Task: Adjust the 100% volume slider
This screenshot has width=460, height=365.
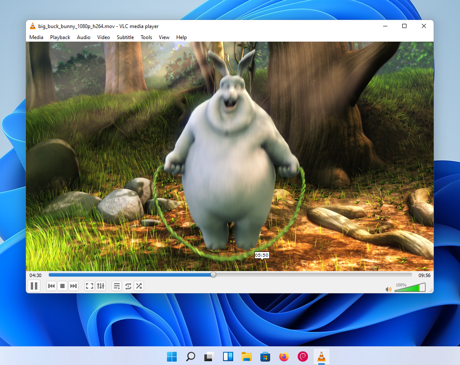Action: click(x=410, y=287)
